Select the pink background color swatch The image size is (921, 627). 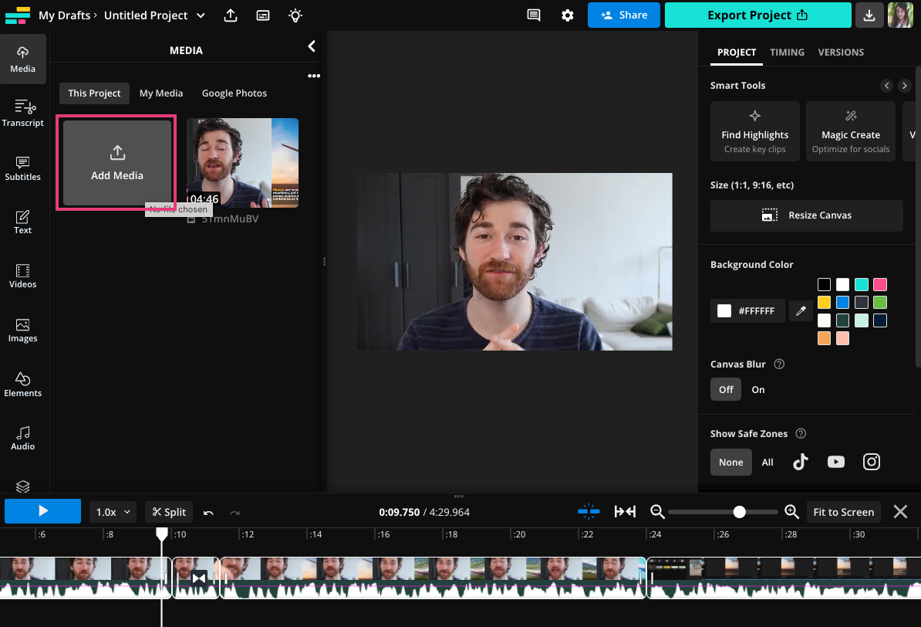(879, 284)
